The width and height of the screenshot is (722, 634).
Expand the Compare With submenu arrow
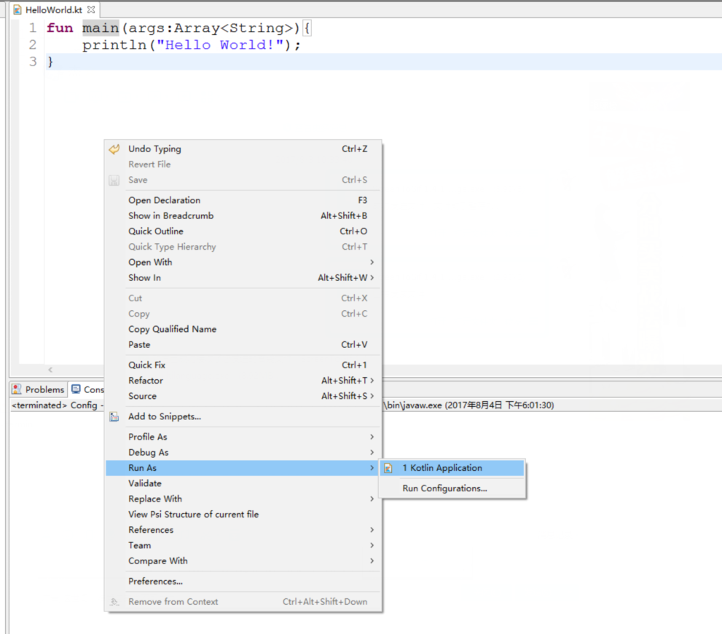[x=372, y=560]
